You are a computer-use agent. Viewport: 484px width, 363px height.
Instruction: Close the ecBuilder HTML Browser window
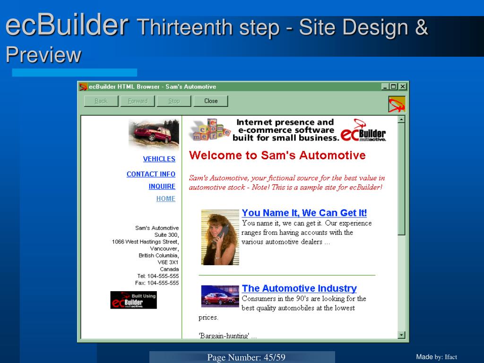pyautogui.click(x=403, y=87)
